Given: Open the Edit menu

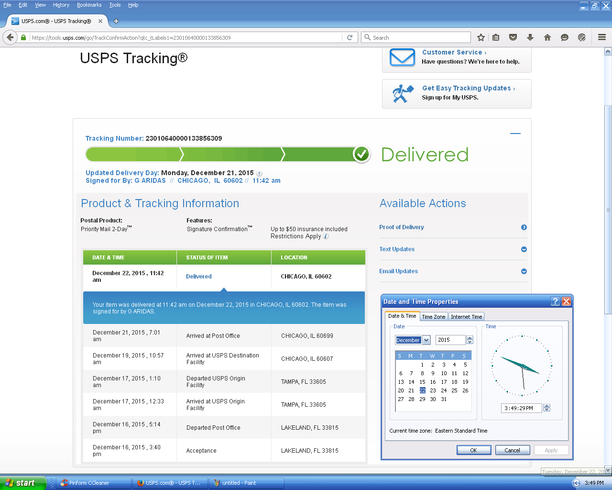Looking at the screenshot, I should pos(23,5).
